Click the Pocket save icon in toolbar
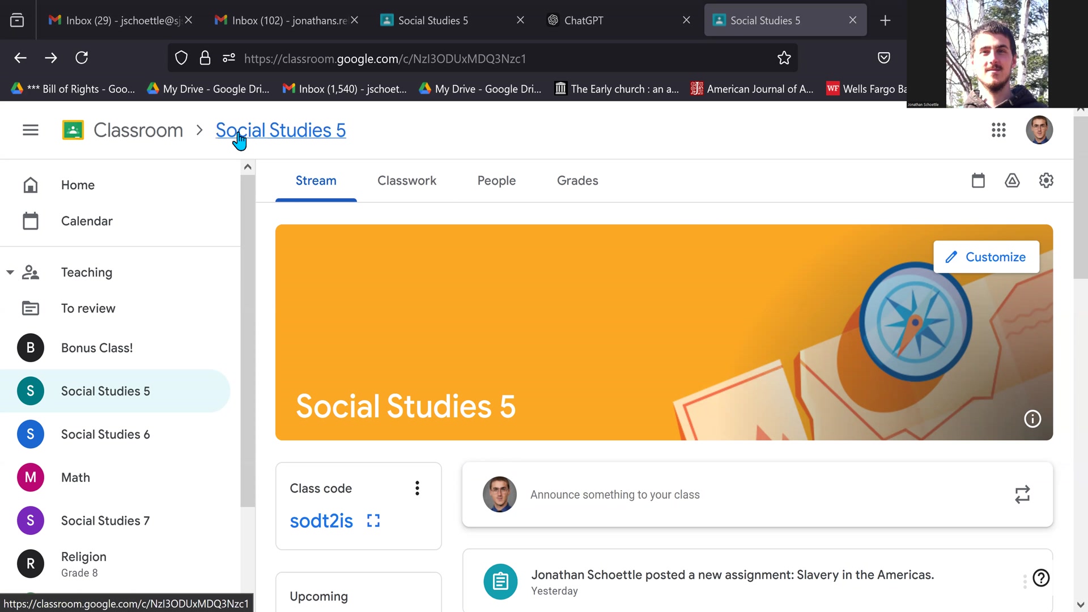Image resolution: width=1088 pixels, height=612 pixels. pyautogui.click(x=884, y=58)
